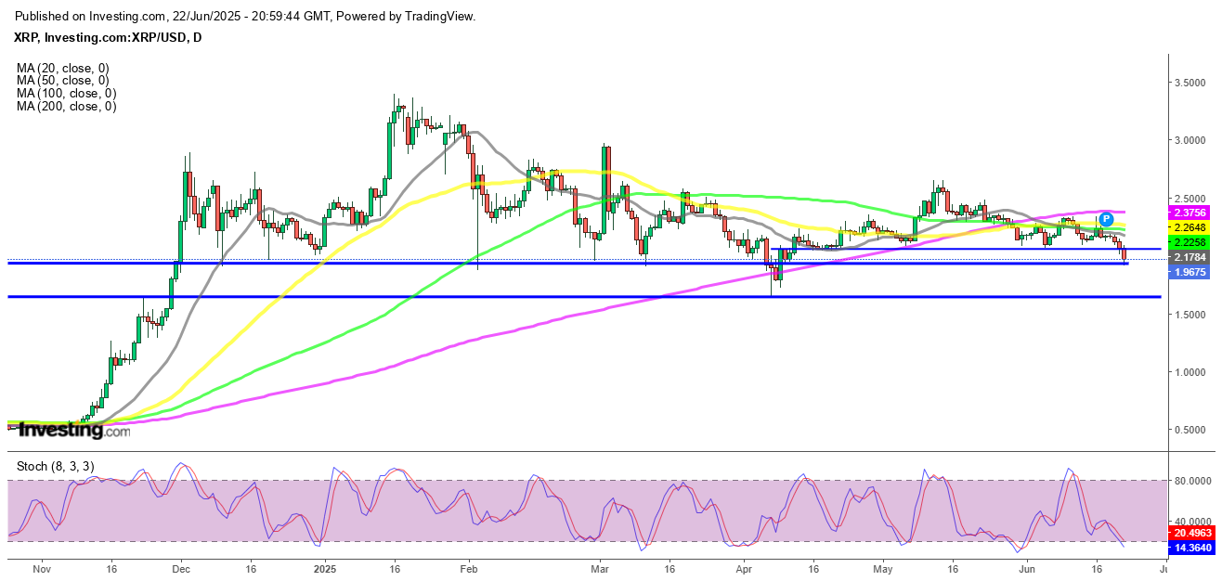
Task: Click the yellow 2.2648 price tag
Action: click(1188, 227)
